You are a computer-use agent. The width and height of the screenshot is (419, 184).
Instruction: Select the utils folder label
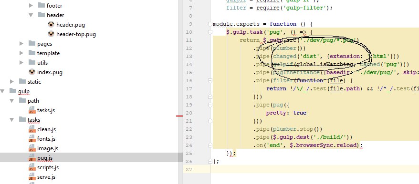pos(42,63)
